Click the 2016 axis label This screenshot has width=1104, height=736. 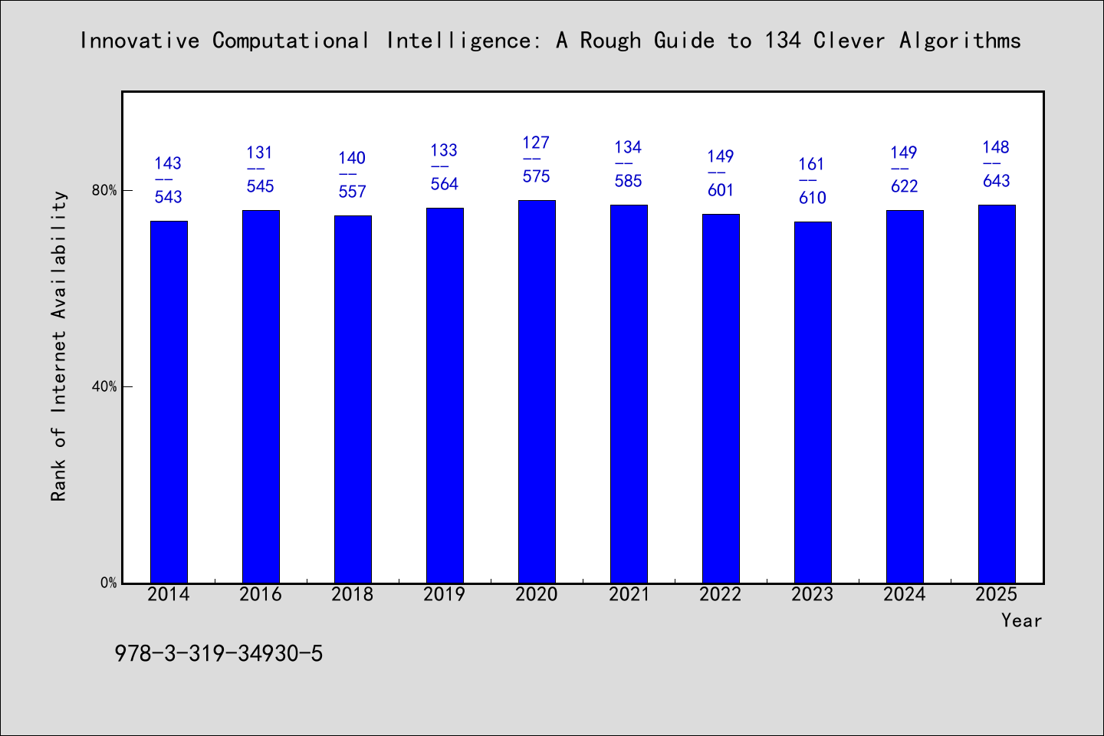[261, 594]
